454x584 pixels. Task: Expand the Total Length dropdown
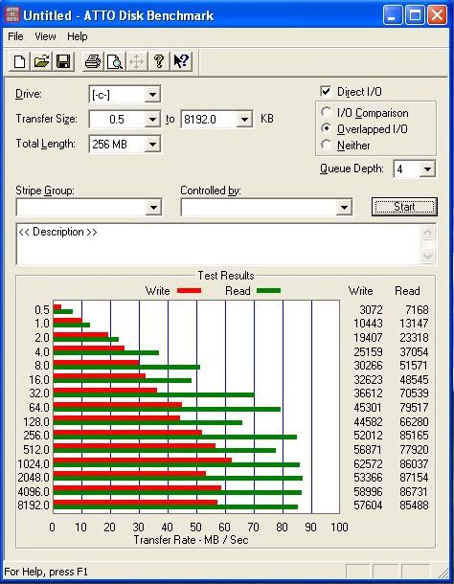click(x=152, y=145)
